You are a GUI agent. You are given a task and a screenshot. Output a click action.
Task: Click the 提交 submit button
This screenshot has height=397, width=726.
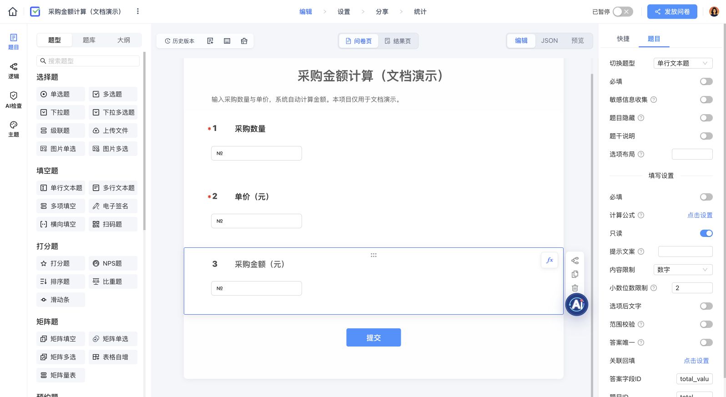pyautogui.click(x=373, y=337)
